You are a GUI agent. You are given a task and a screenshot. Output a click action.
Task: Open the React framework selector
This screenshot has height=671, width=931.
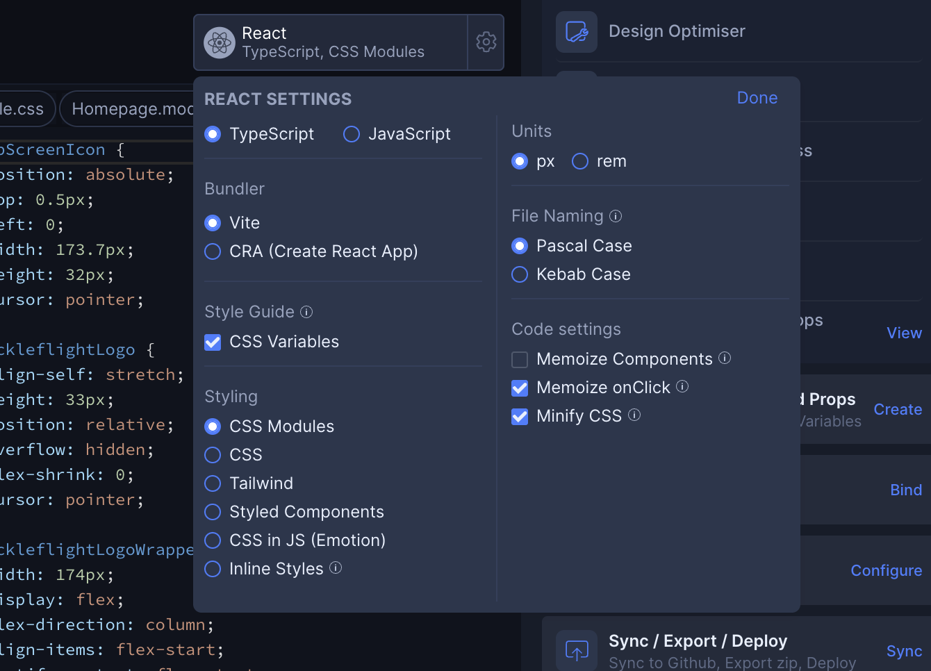(331, 42)
